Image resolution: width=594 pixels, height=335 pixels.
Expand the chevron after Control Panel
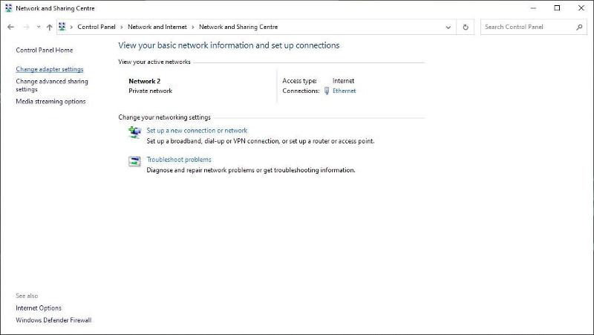pos(122,27)
